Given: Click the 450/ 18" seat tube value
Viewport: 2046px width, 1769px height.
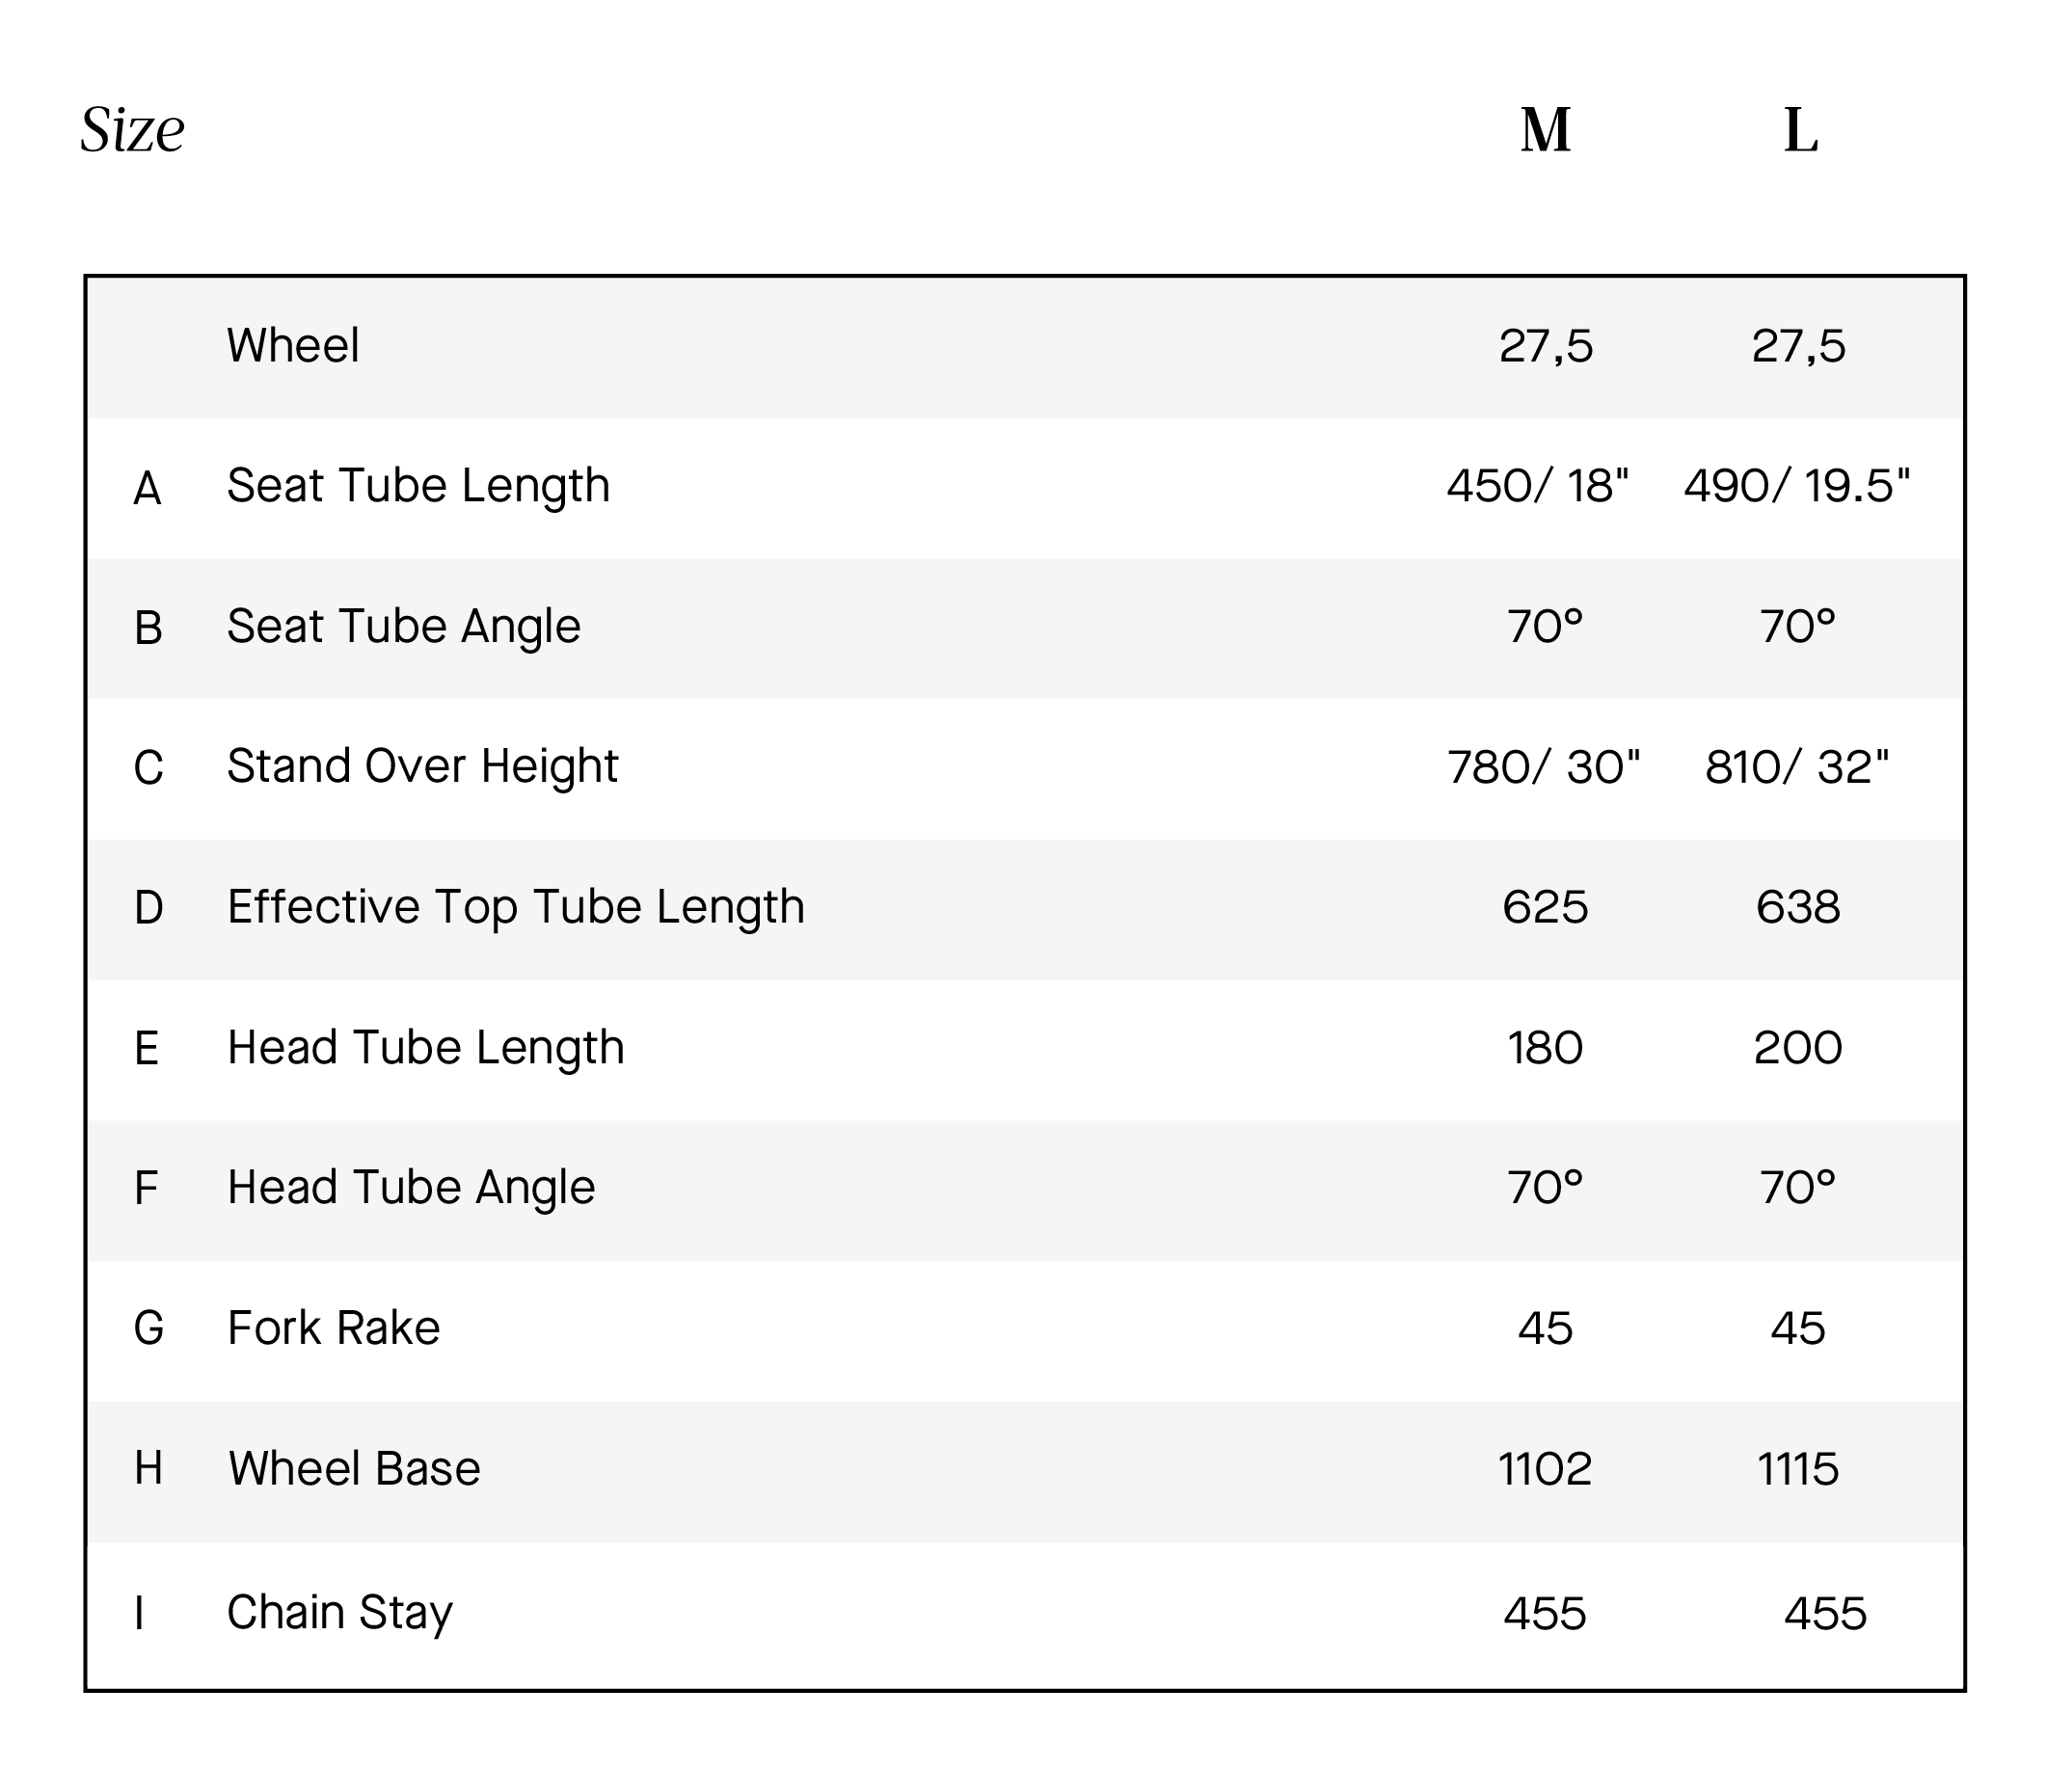Looking at the screenshot, I should click(1538, 486).
